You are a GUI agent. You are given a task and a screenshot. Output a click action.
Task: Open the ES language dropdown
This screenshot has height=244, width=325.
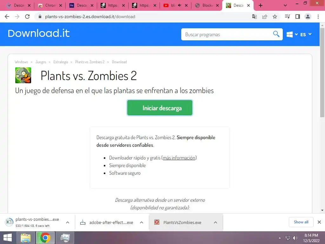(x=306, y=34)
